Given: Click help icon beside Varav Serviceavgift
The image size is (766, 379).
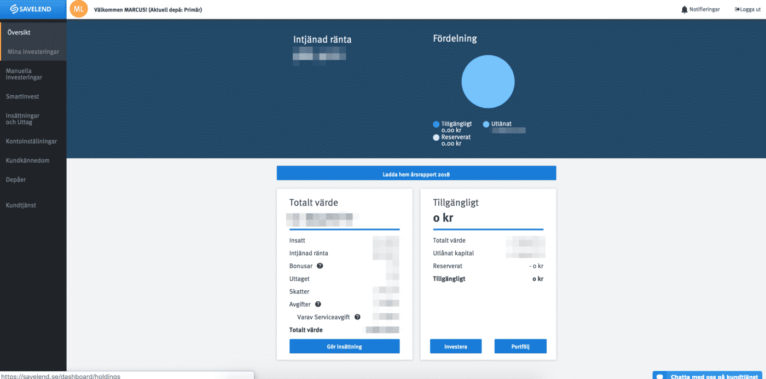Looking at the screenshot, I should click(x=357, y=317).
